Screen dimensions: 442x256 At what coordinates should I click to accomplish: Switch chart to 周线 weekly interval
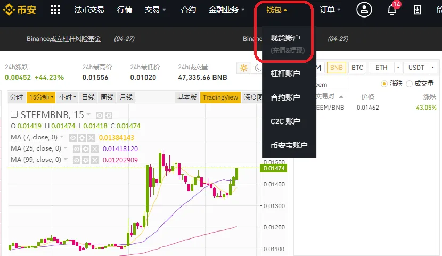[107, 97]
